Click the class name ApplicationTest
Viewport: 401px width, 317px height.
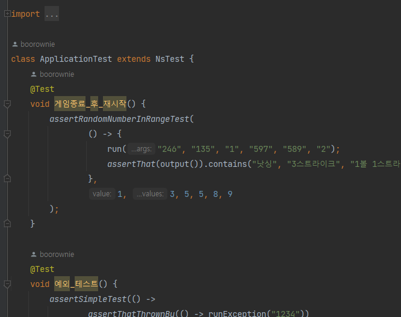pyautogui.click(x=76, y=59)
